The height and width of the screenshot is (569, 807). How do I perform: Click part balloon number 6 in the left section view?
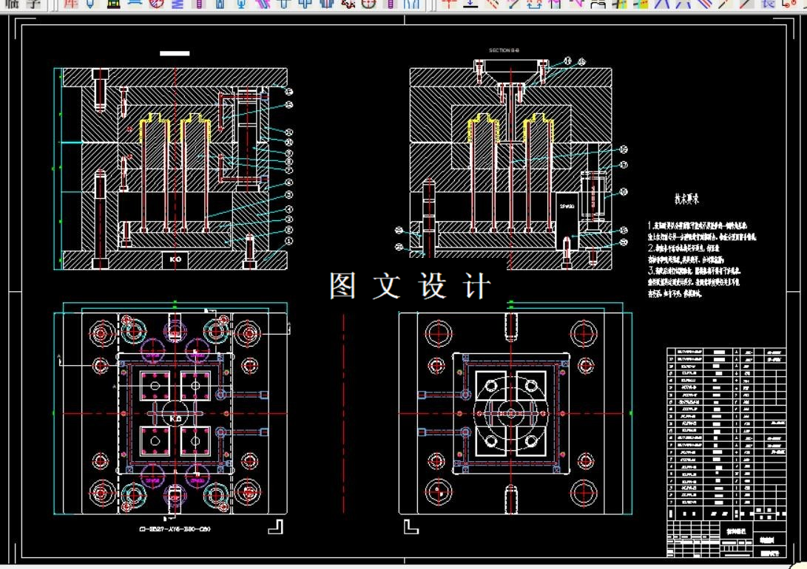(x=288, y=182)
